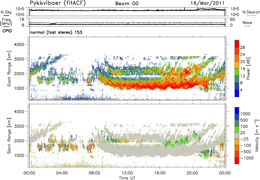Click the '18' tick on the frequency axis
Image resolution: width=260 pixels, height=180 pixels.
pyautogui.click(x=21, y=19)
